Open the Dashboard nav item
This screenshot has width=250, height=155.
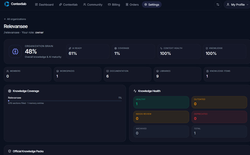pyautogui.click(x=44, y=5)
